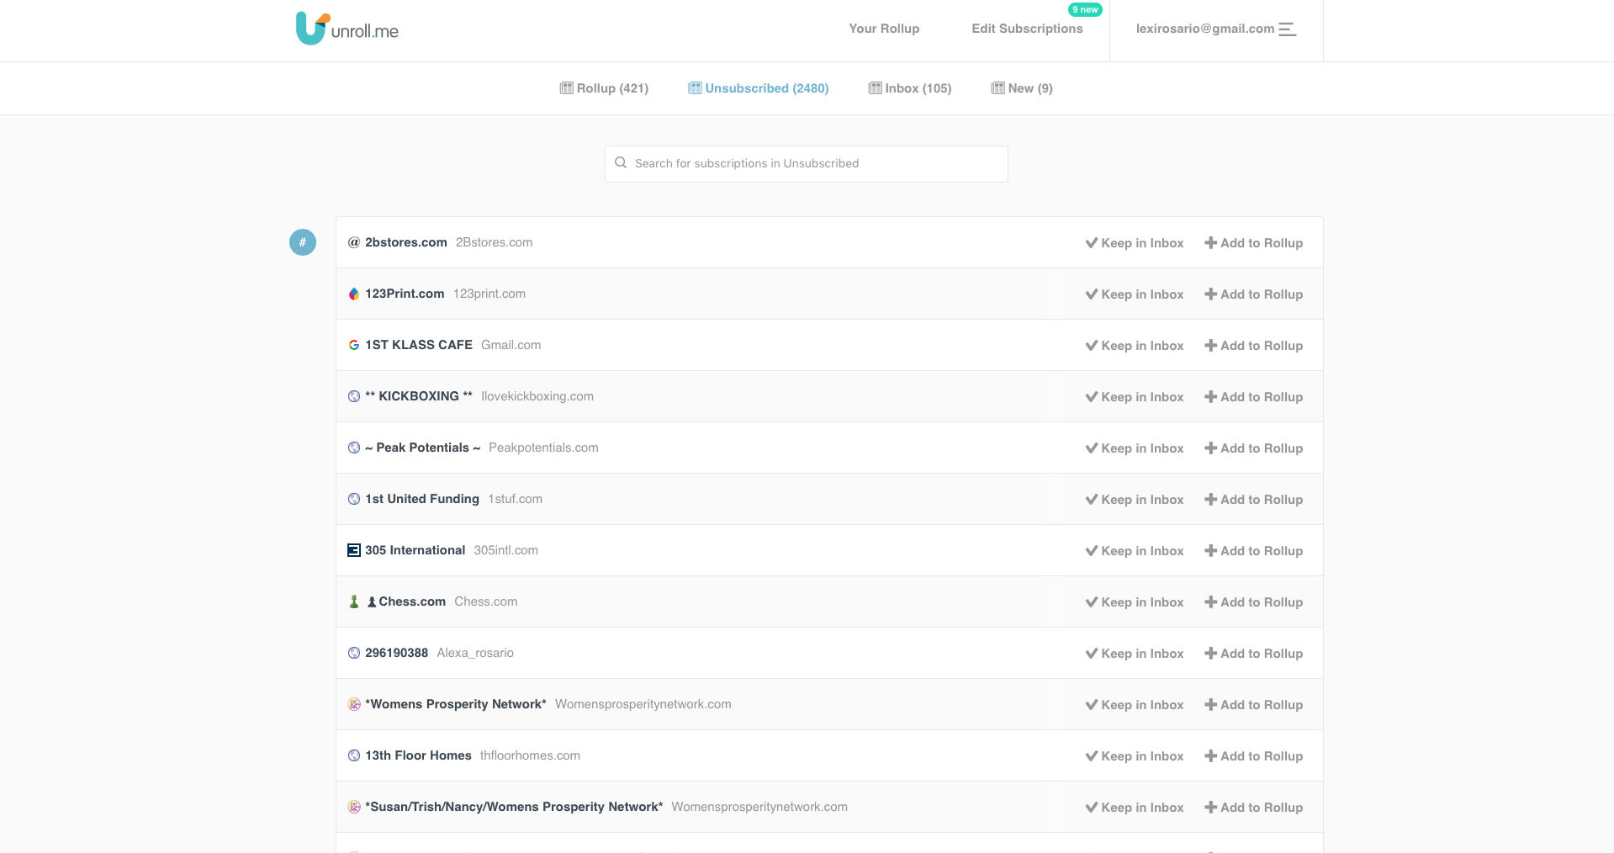Click the globe icon beside KICKBOXING
The image size is (1614, 853).
[x=354, y=396]
